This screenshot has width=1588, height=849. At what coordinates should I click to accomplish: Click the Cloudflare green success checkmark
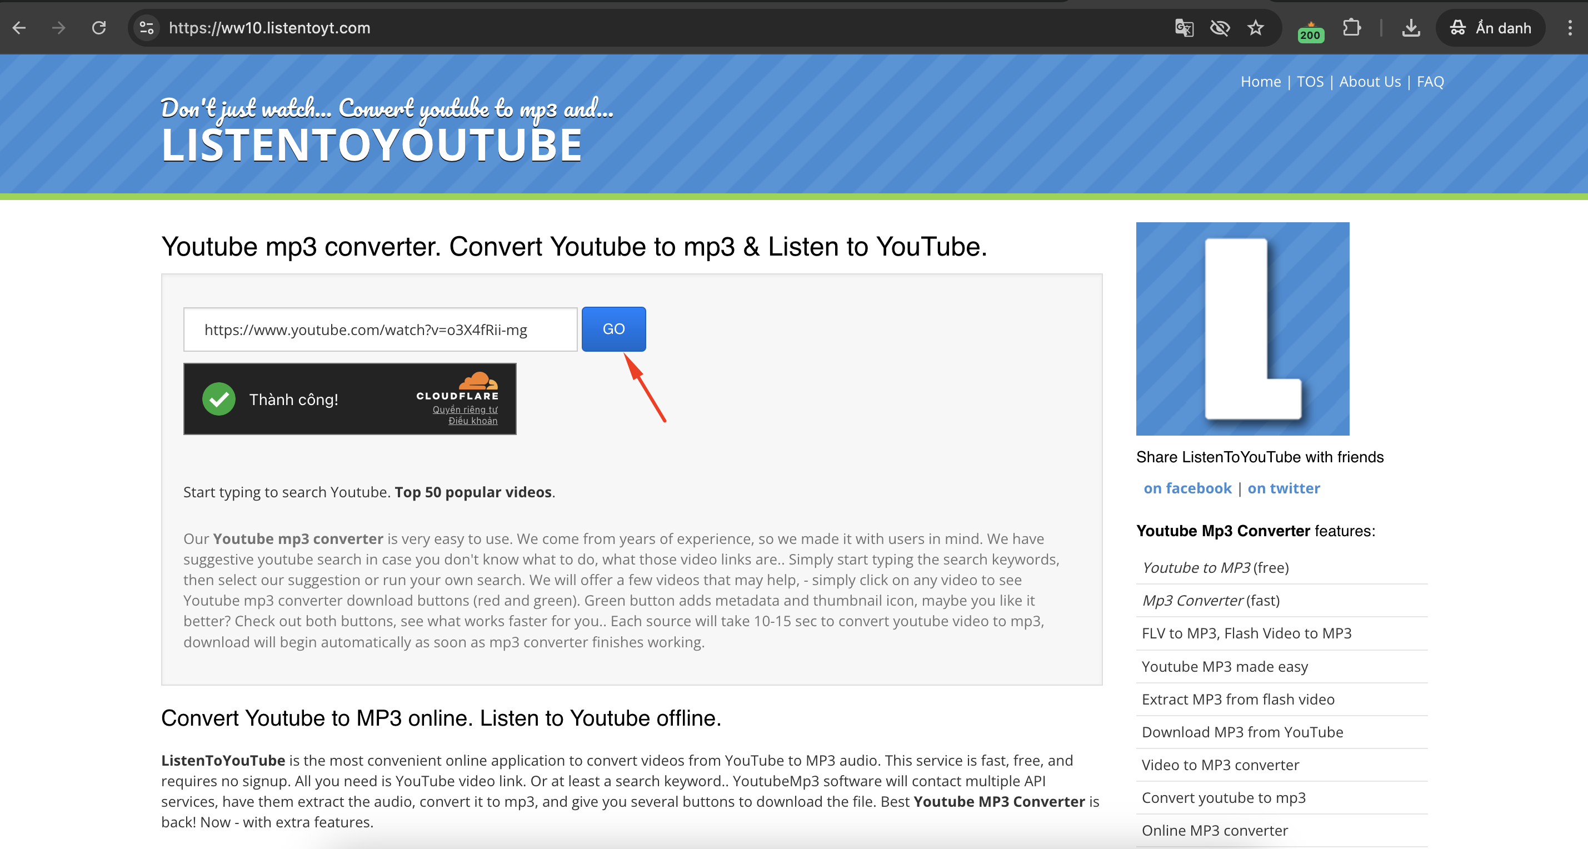click(x=219, y=399)
